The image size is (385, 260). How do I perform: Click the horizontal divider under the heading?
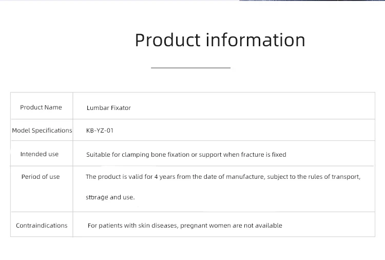[x=191, y=68]
